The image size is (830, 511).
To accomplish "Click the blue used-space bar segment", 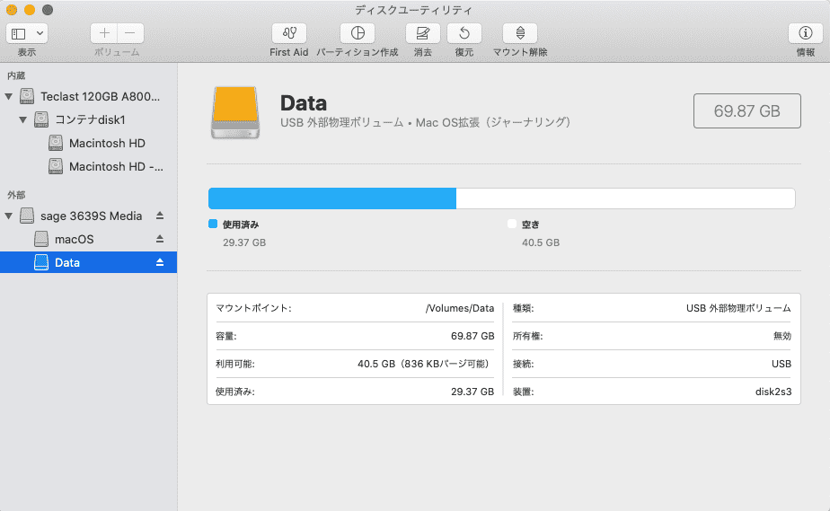I will pyautogui.click(x=332, y=198).
